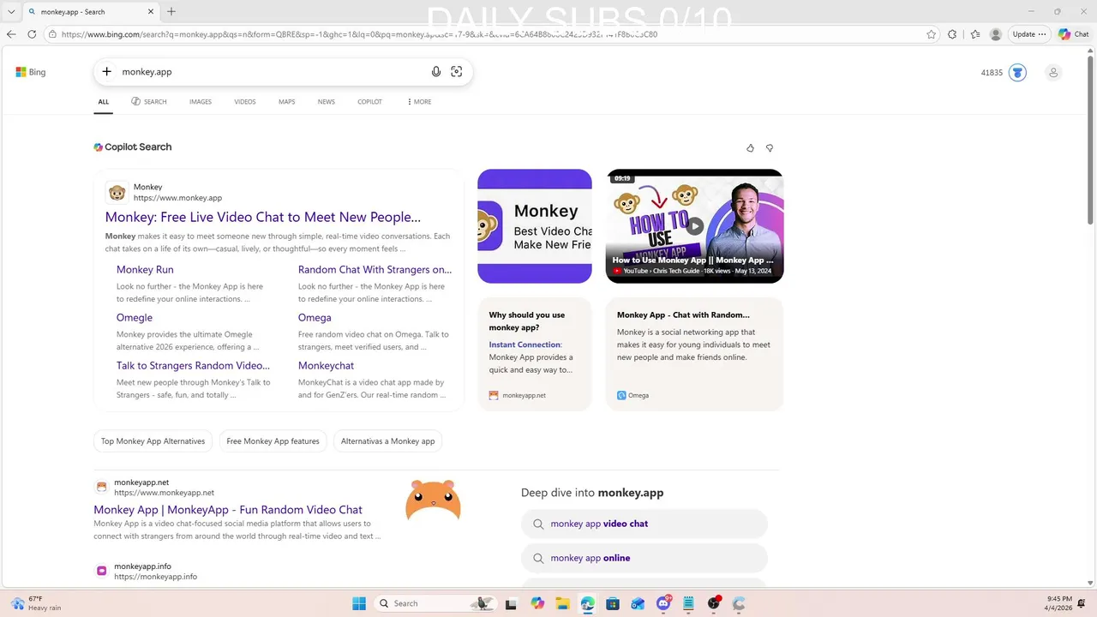Open the Copilot Chat sidebar button
Viewport: 1097px width, 617px height.
tap(1074, 34)
